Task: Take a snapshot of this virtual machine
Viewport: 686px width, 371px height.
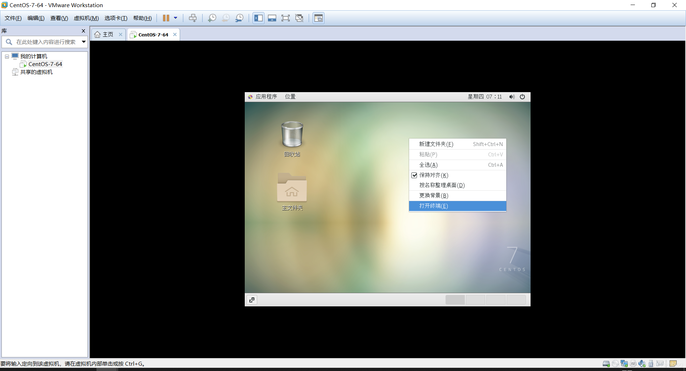Action: (212, 18)
